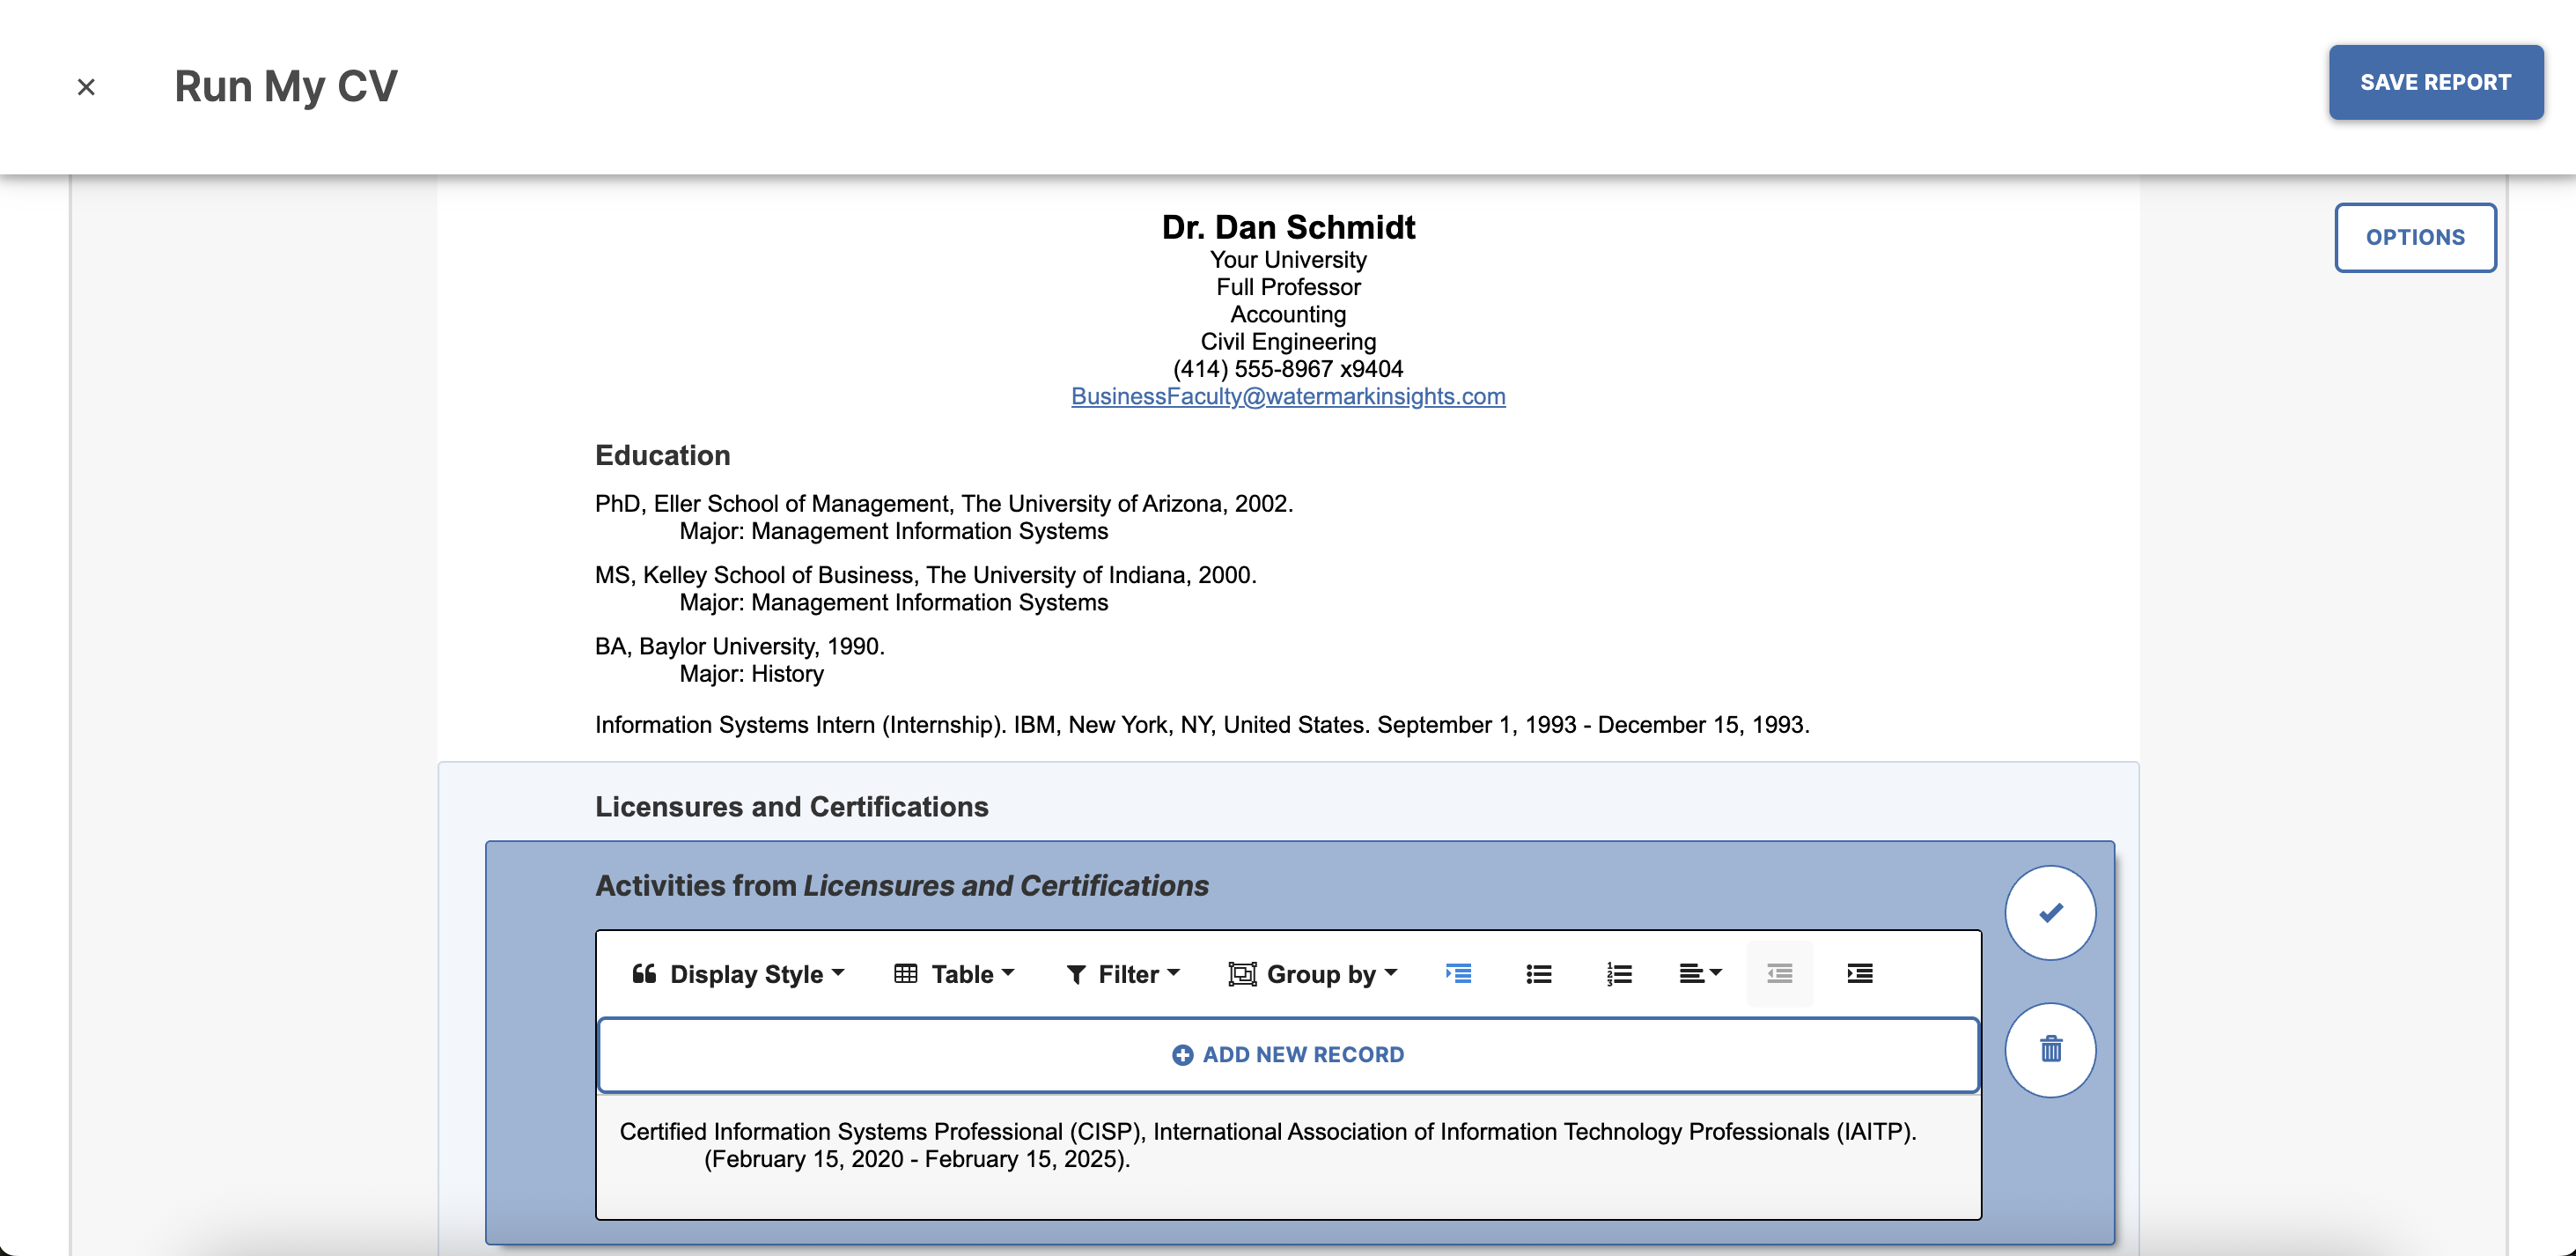
Task: Click the Education section heading
Action: pos(662,455)
